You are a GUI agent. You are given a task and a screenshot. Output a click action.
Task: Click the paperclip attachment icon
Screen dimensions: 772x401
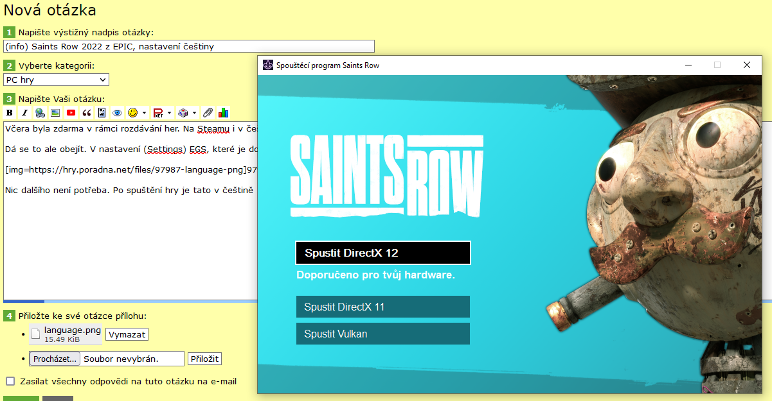[x=208, y=113]
